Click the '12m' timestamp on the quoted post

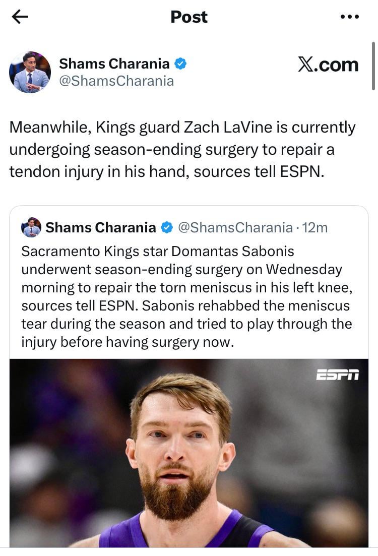[314, 228]
